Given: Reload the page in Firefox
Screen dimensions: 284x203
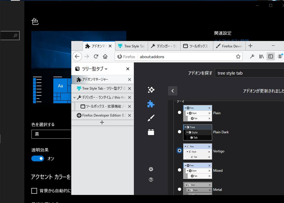Looking at the screenshot, I should tap(96, 57).
